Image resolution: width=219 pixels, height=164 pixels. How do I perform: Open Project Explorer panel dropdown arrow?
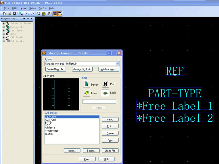[x=24, y=19]
